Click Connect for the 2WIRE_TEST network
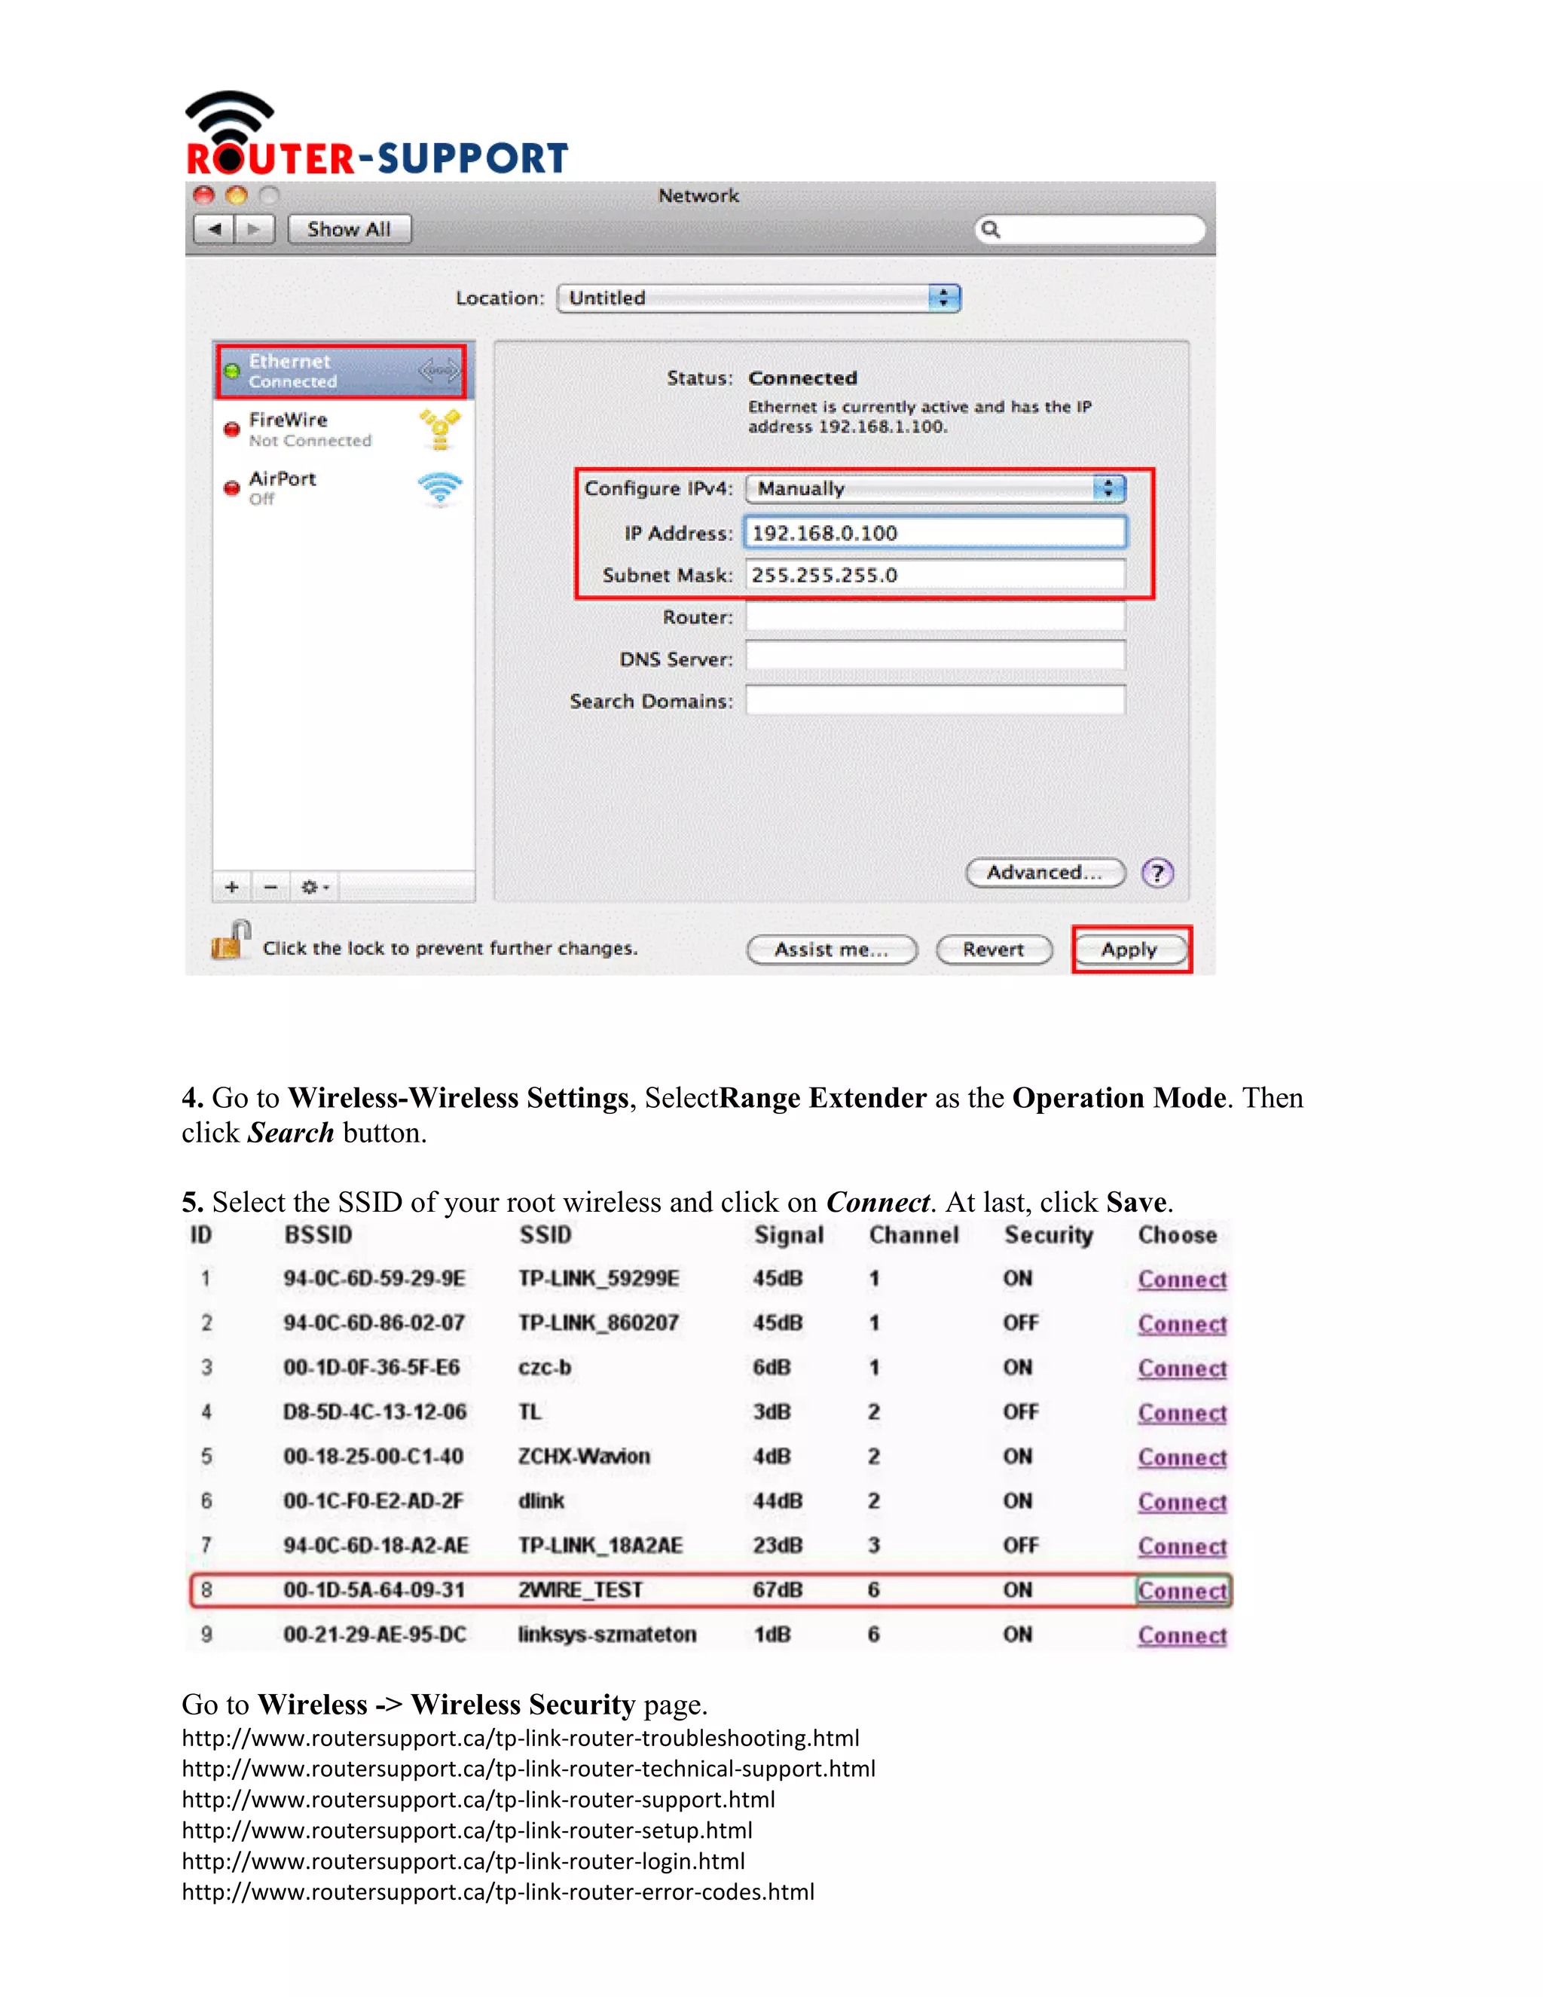This screenshot has width=1543, height=1997. [x=1182, y=1591]
